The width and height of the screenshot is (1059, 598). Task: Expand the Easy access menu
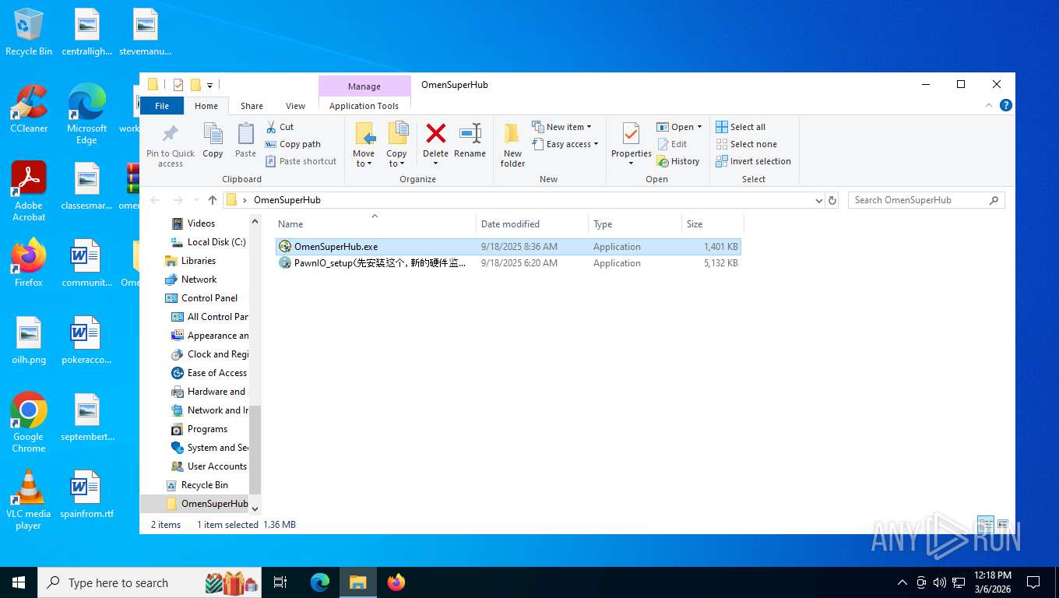(566, 144)
